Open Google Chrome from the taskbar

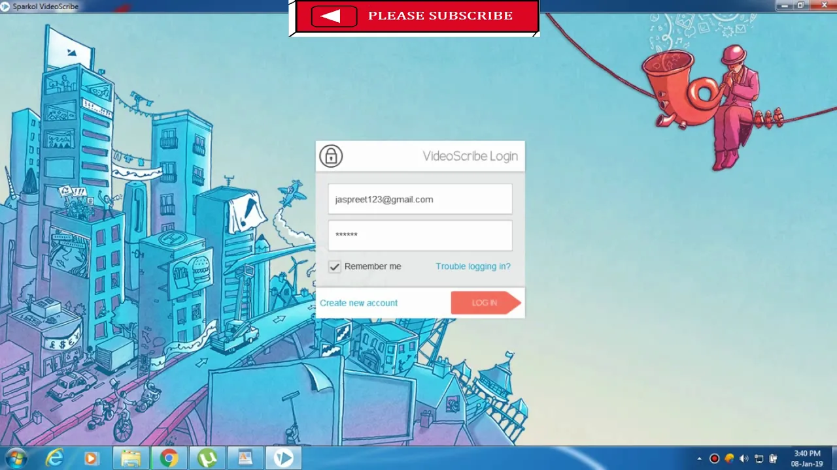click(x=169, y=458)
